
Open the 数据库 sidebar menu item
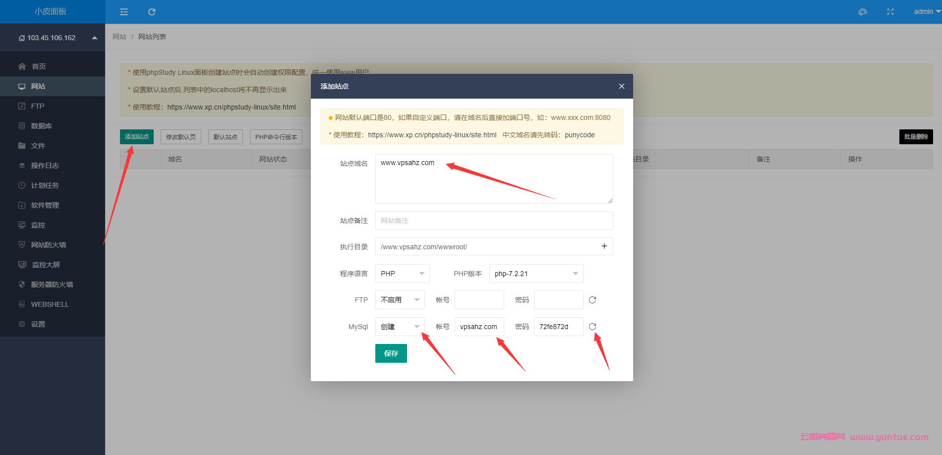tap(42, 126)
